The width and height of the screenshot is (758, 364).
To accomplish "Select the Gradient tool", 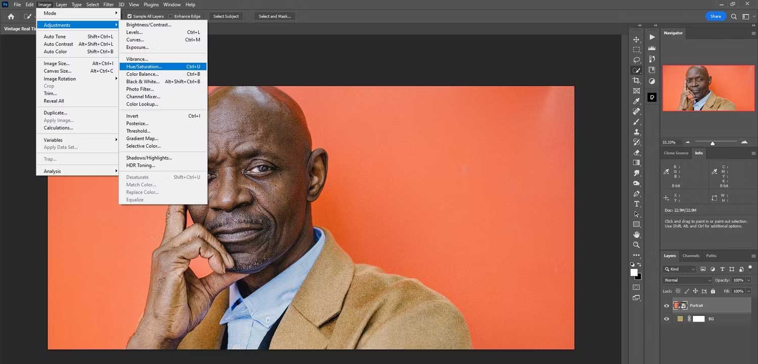I will pos(636,162).
